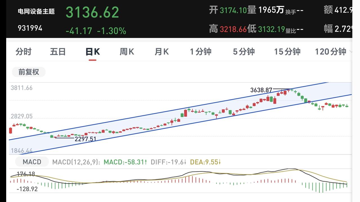Click the 176.18 MACD upper scale label

(26, 174)
